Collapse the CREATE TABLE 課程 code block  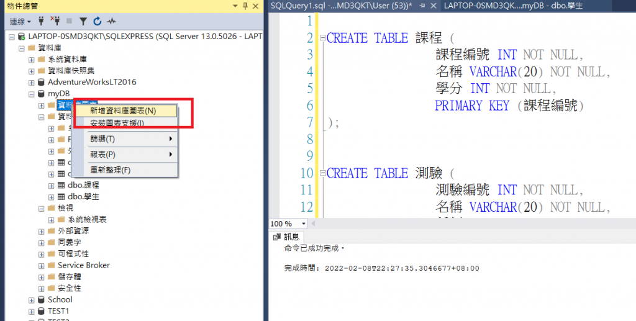coord(323,38)
